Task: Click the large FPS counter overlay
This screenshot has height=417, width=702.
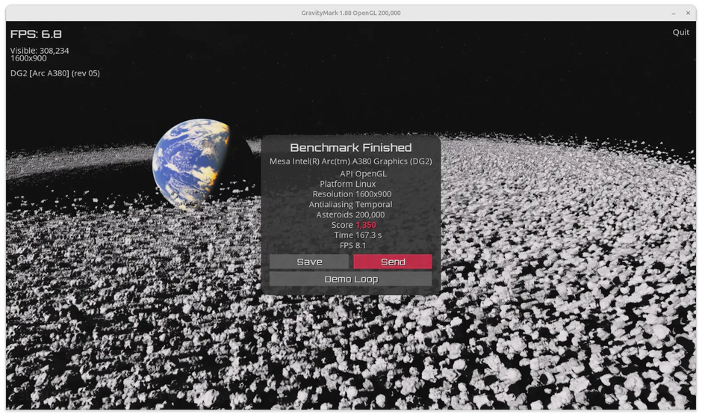Action: [x=36, y=34]
